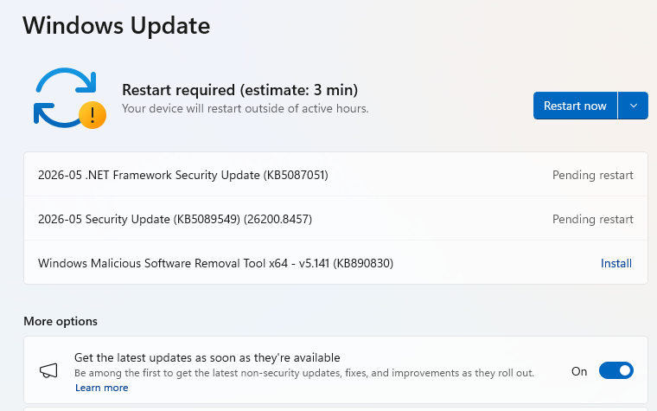Click 'Your device will restart outside of active hours'
The height and width of the screenshot is (411, 657).
coord(246,109)
